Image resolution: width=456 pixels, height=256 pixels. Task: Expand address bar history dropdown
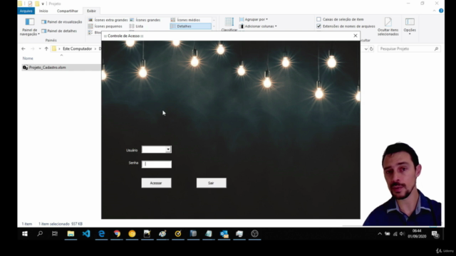tap(366, 49)
